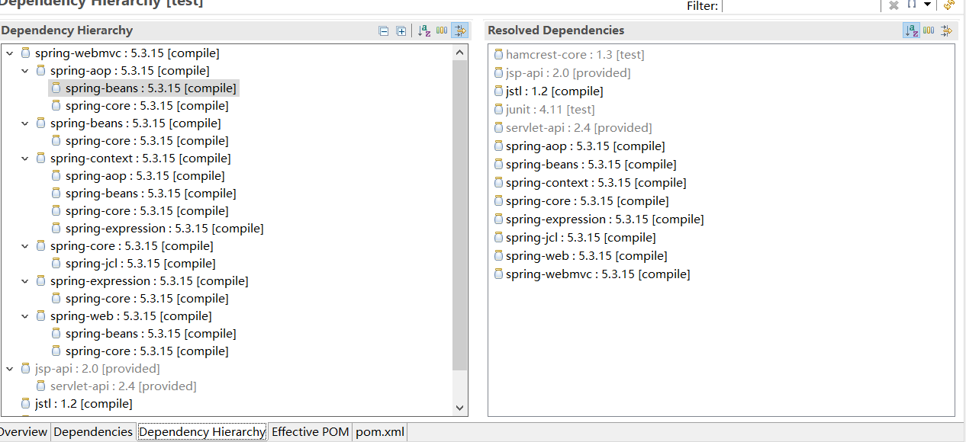This screenshot has width=966, height=442.
Task: Collapse the jsp-api : 2.0 node
Action: pos(9,369)
